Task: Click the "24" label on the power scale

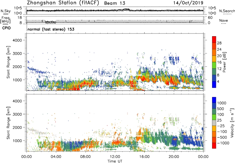Action: coord(219,49)
